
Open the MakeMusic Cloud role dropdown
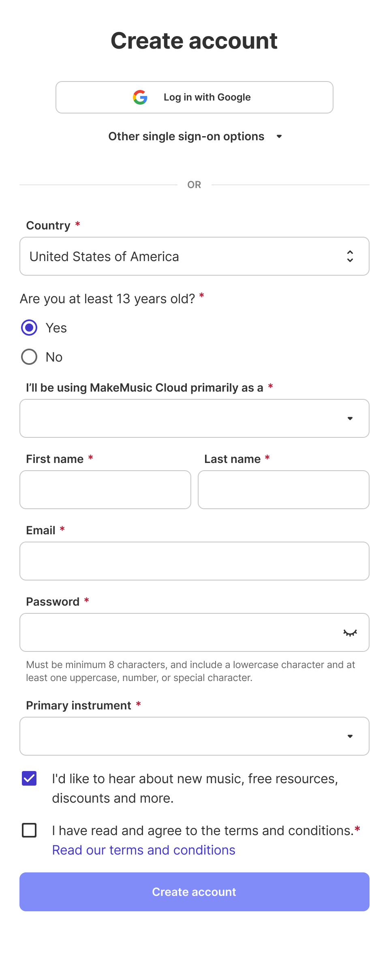[x=194, y=418]
